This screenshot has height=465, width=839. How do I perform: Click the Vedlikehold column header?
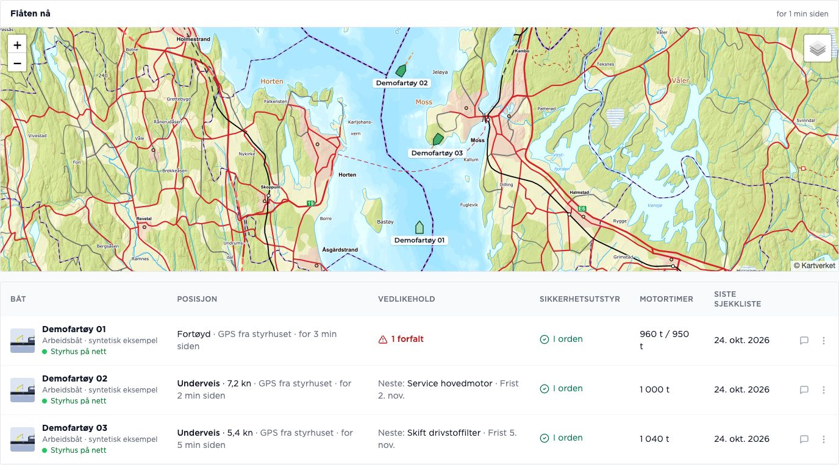coord(407,299)
